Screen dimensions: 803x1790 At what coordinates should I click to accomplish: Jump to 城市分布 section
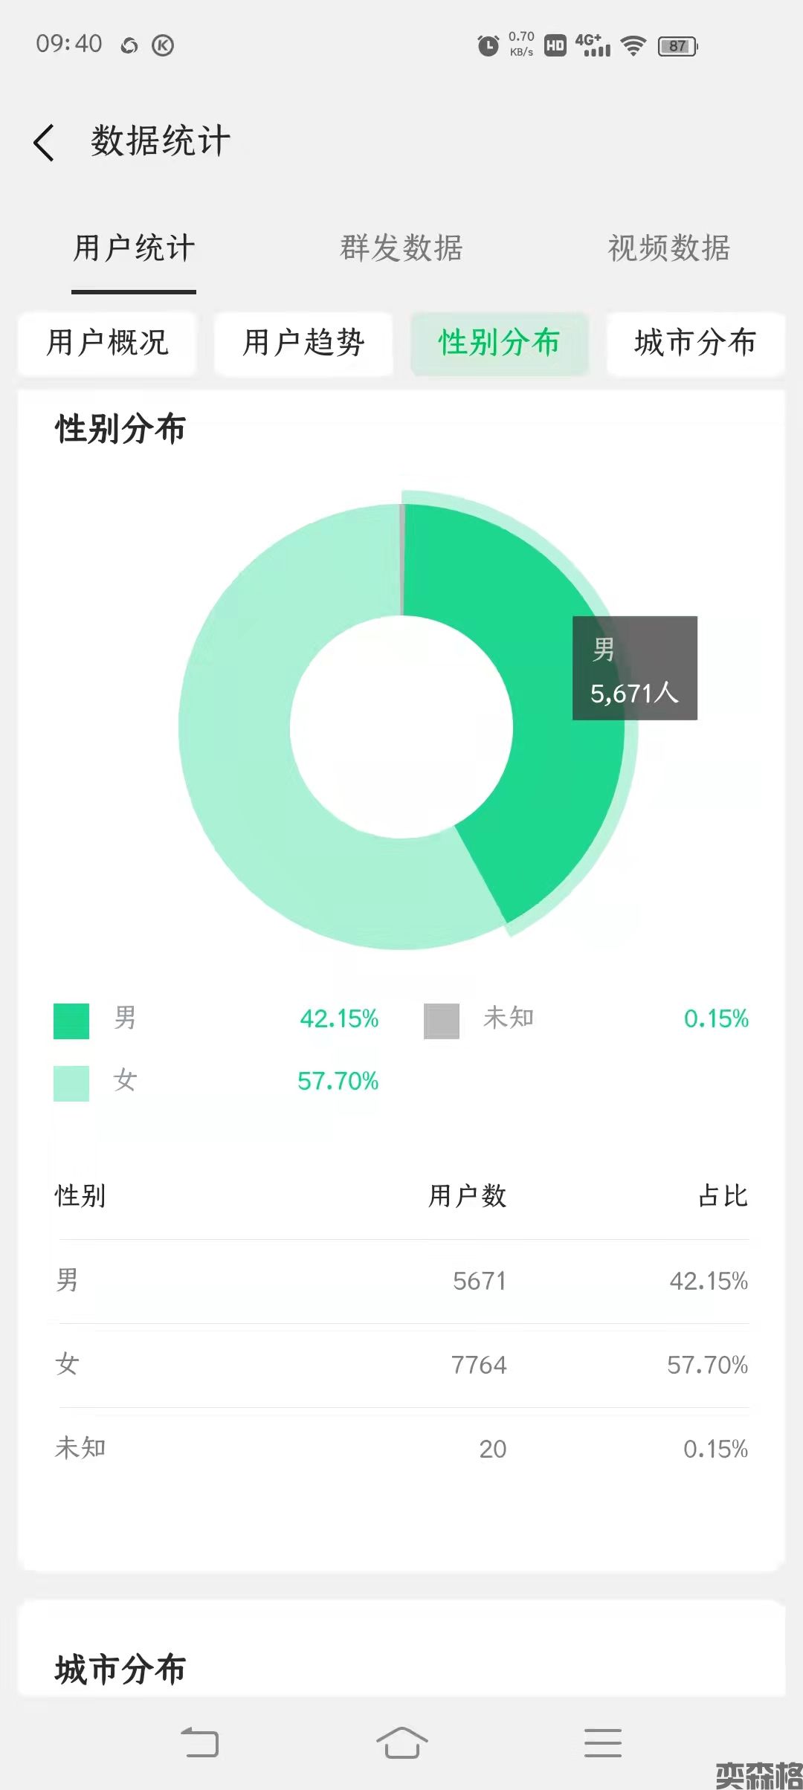pos(695,343)
